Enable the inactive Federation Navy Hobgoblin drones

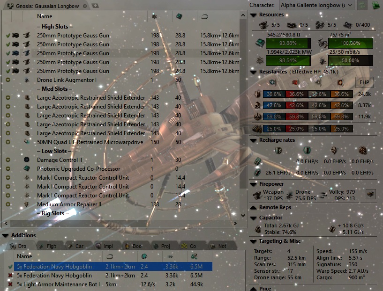click(x=10, y=276)
